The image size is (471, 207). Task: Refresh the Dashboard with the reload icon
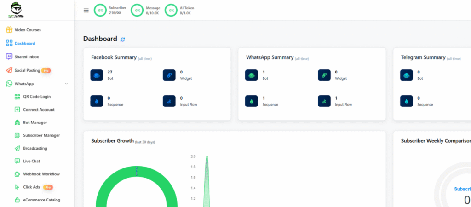[122, 39]
